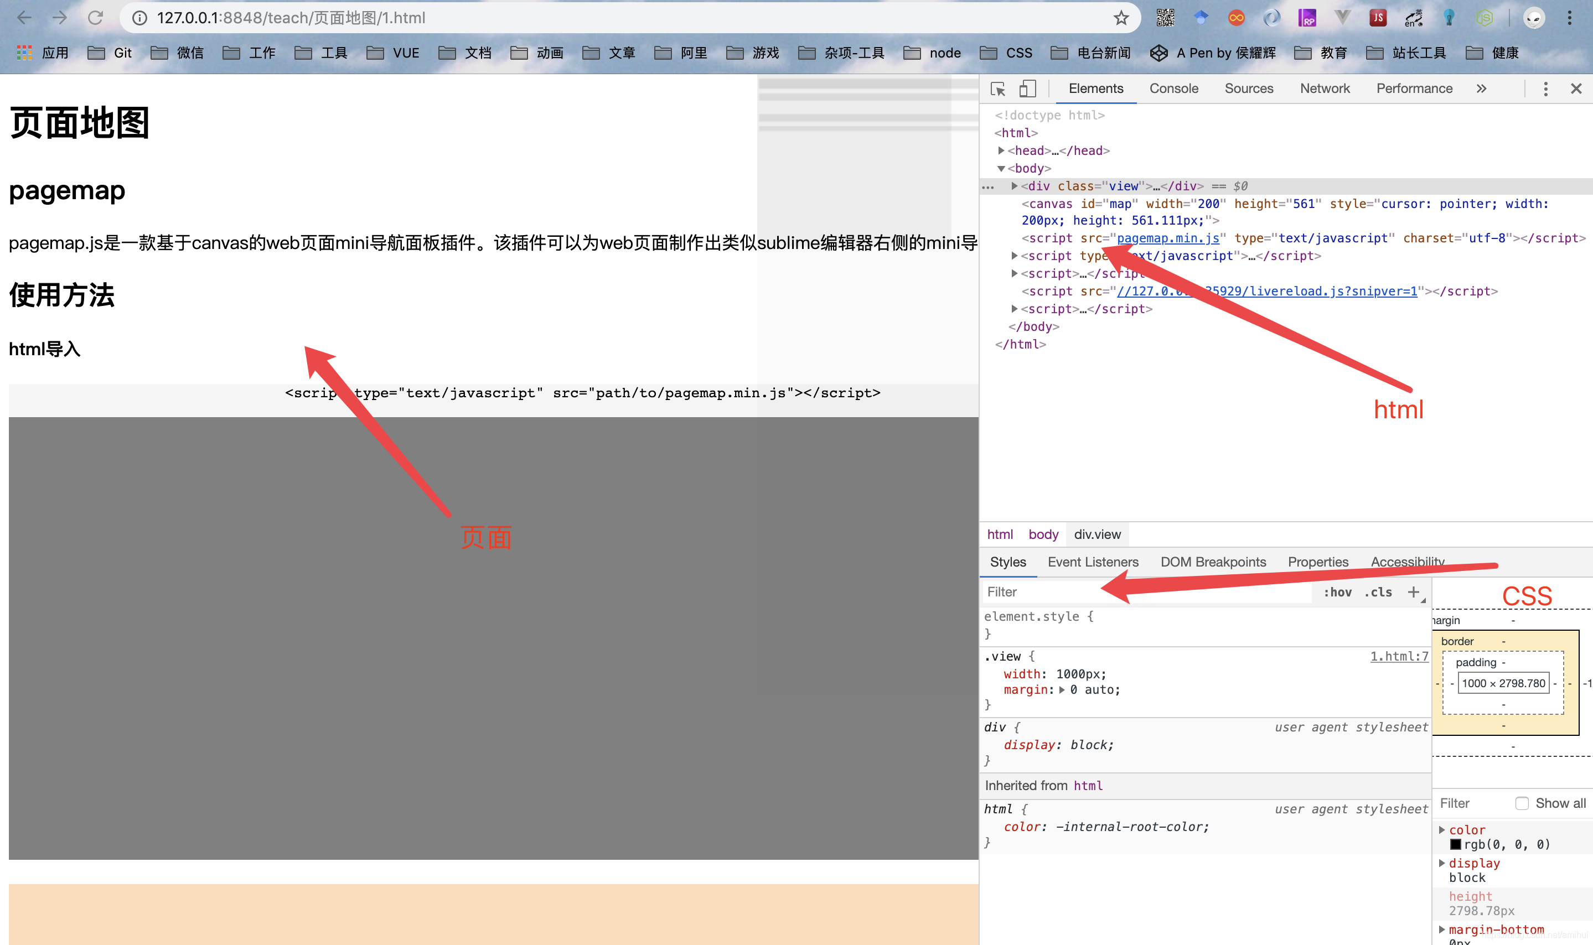This screenshot has width=1593, height=945.
Task: Select the canvas id map element
Action: pyautogui.click(x=1285, y=212)
